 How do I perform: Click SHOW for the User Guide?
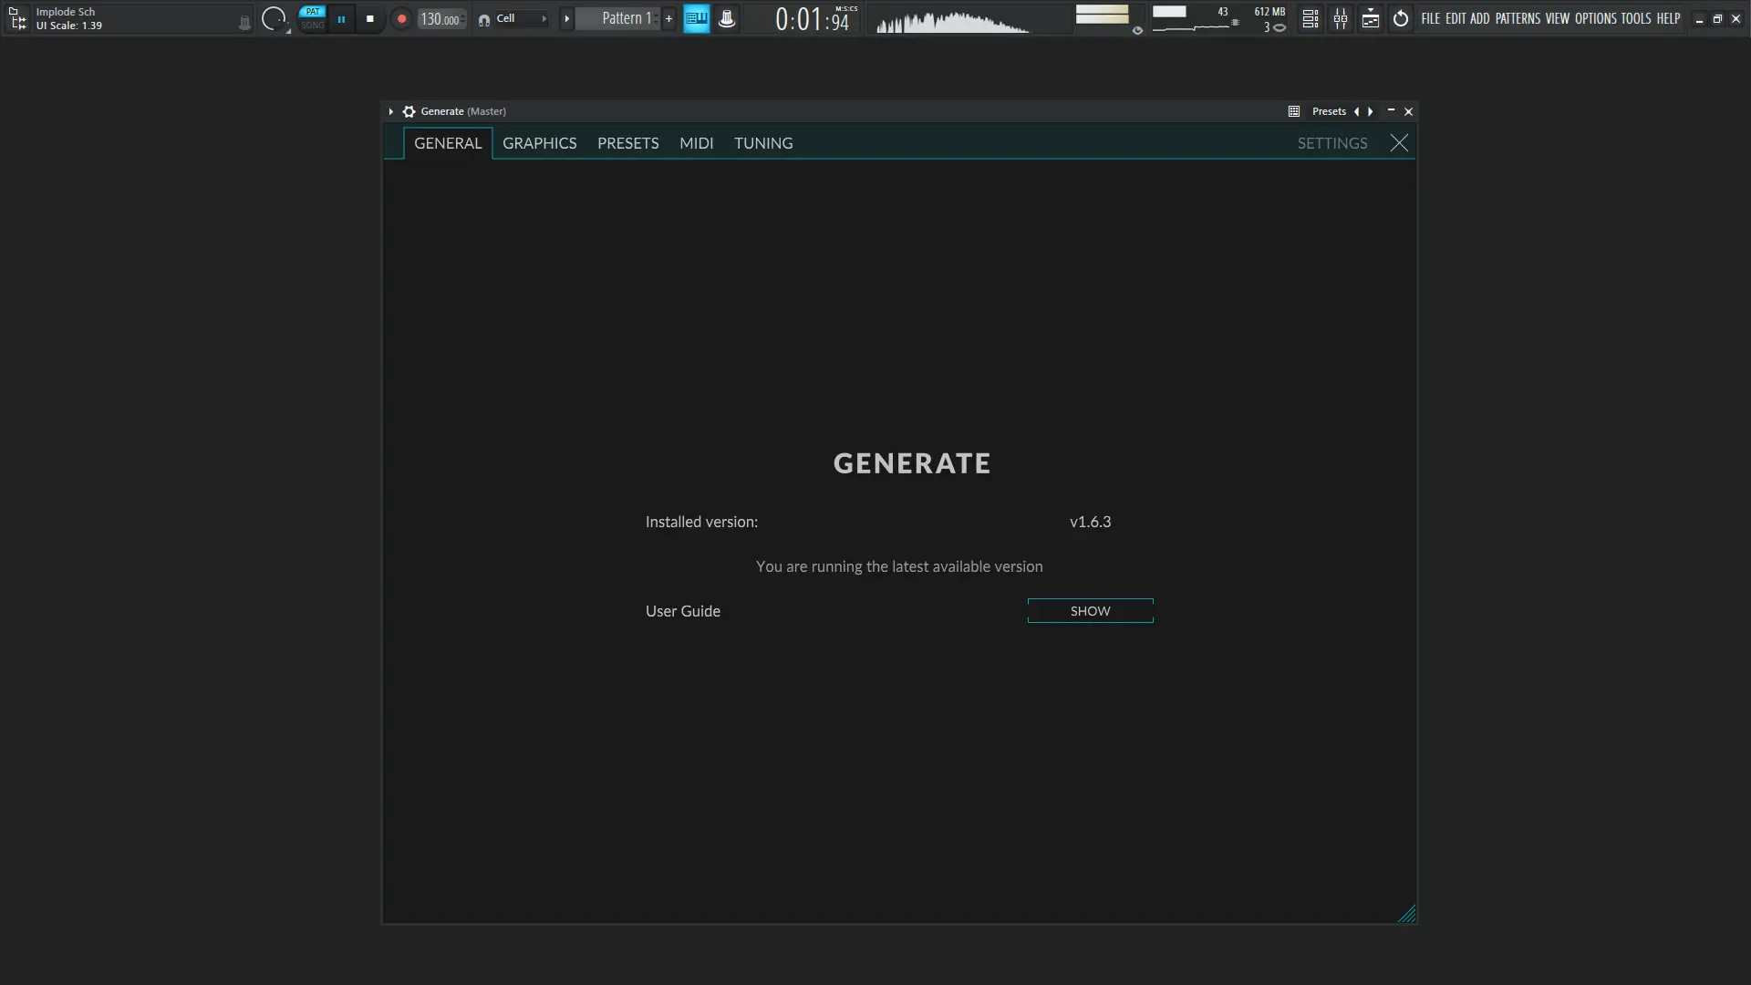1090,611
